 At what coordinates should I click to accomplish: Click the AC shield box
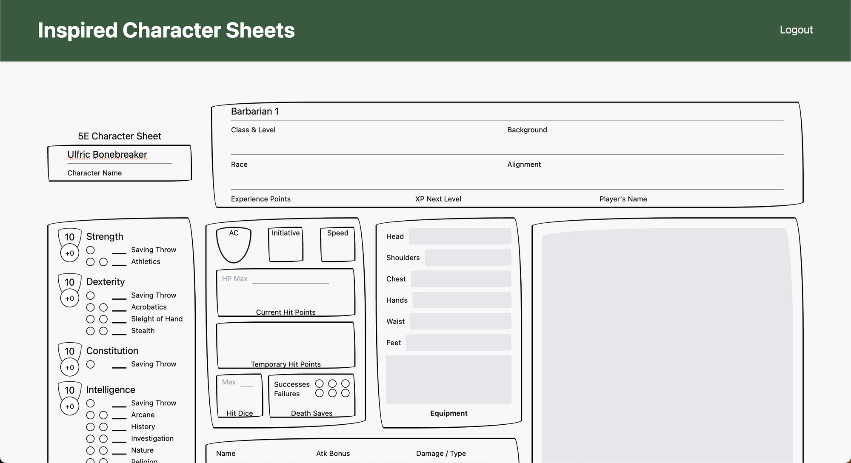[x=234, y=246]
